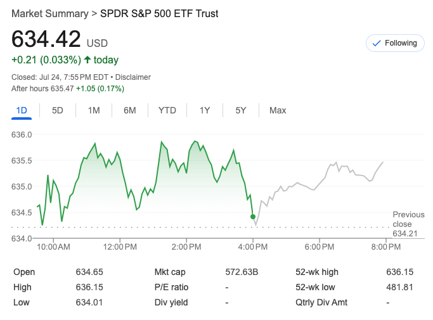
Task: Show the 1M chart range
Action: pos(94,110)
